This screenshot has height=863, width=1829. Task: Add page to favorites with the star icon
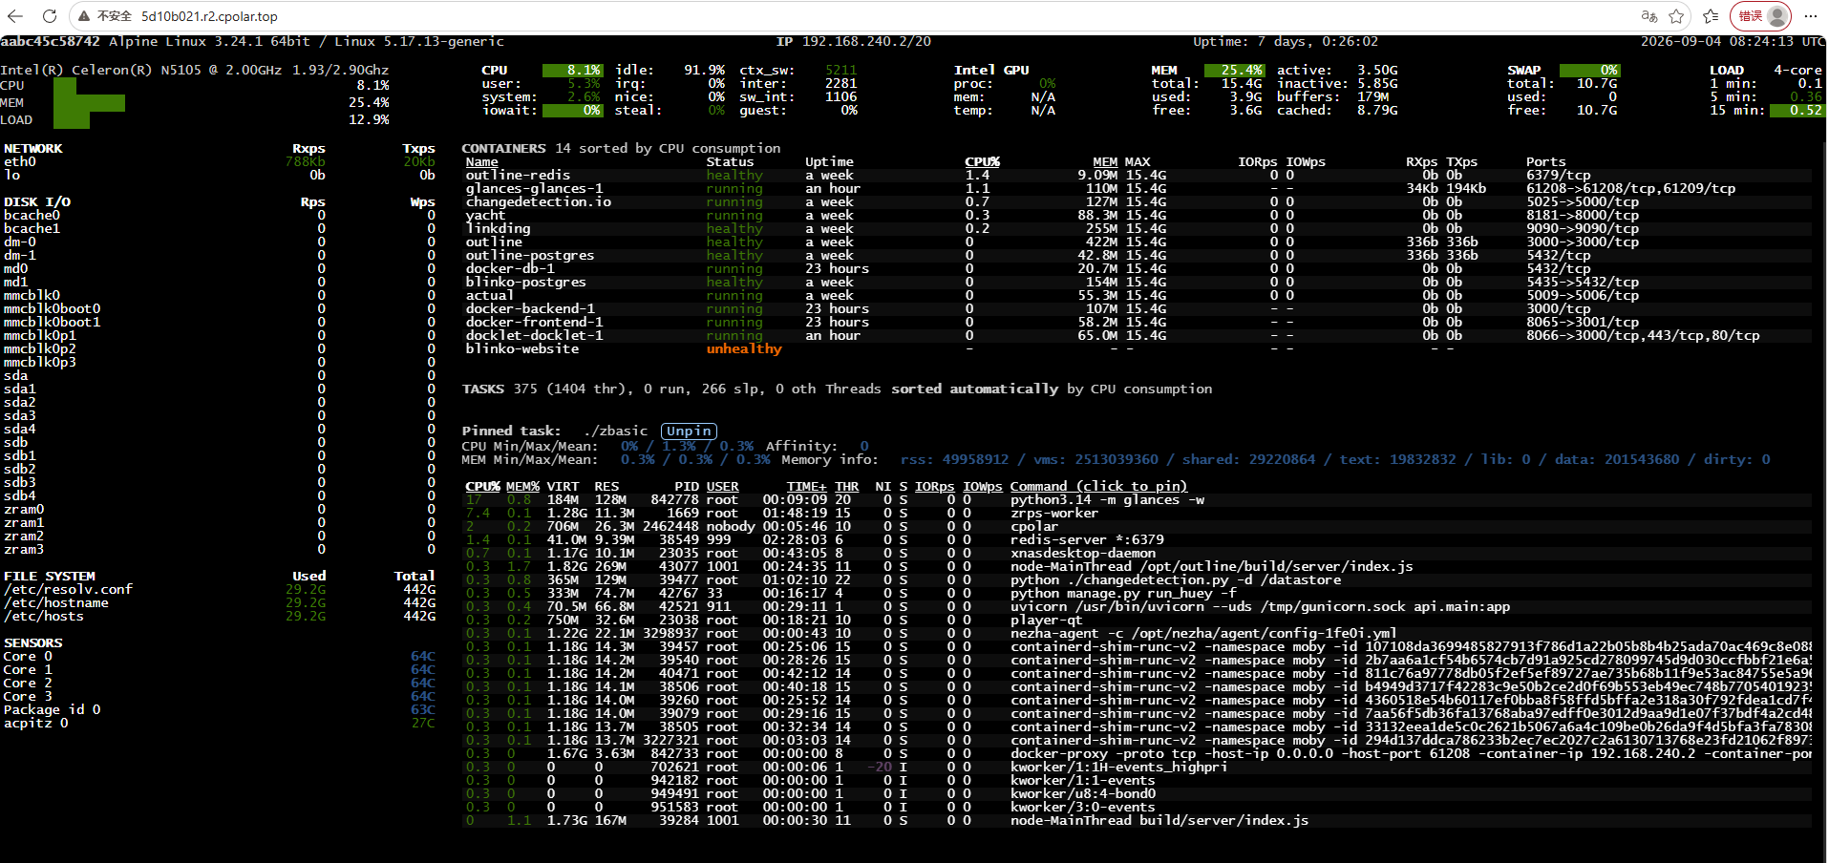pyautogui.click(x=1676, y=16)
